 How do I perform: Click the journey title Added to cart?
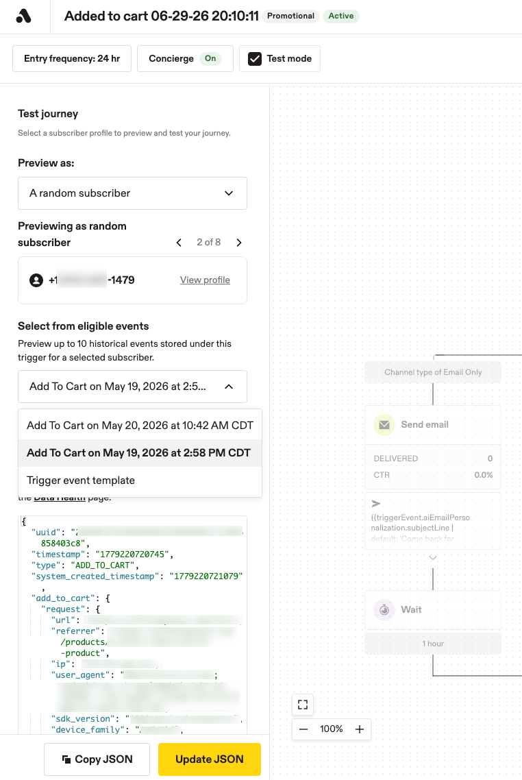[162, 16]
